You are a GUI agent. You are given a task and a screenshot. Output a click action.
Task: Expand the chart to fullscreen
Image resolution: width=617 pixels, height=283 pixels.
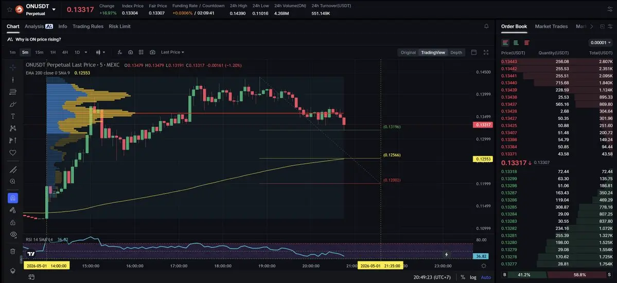click(486, 52)
